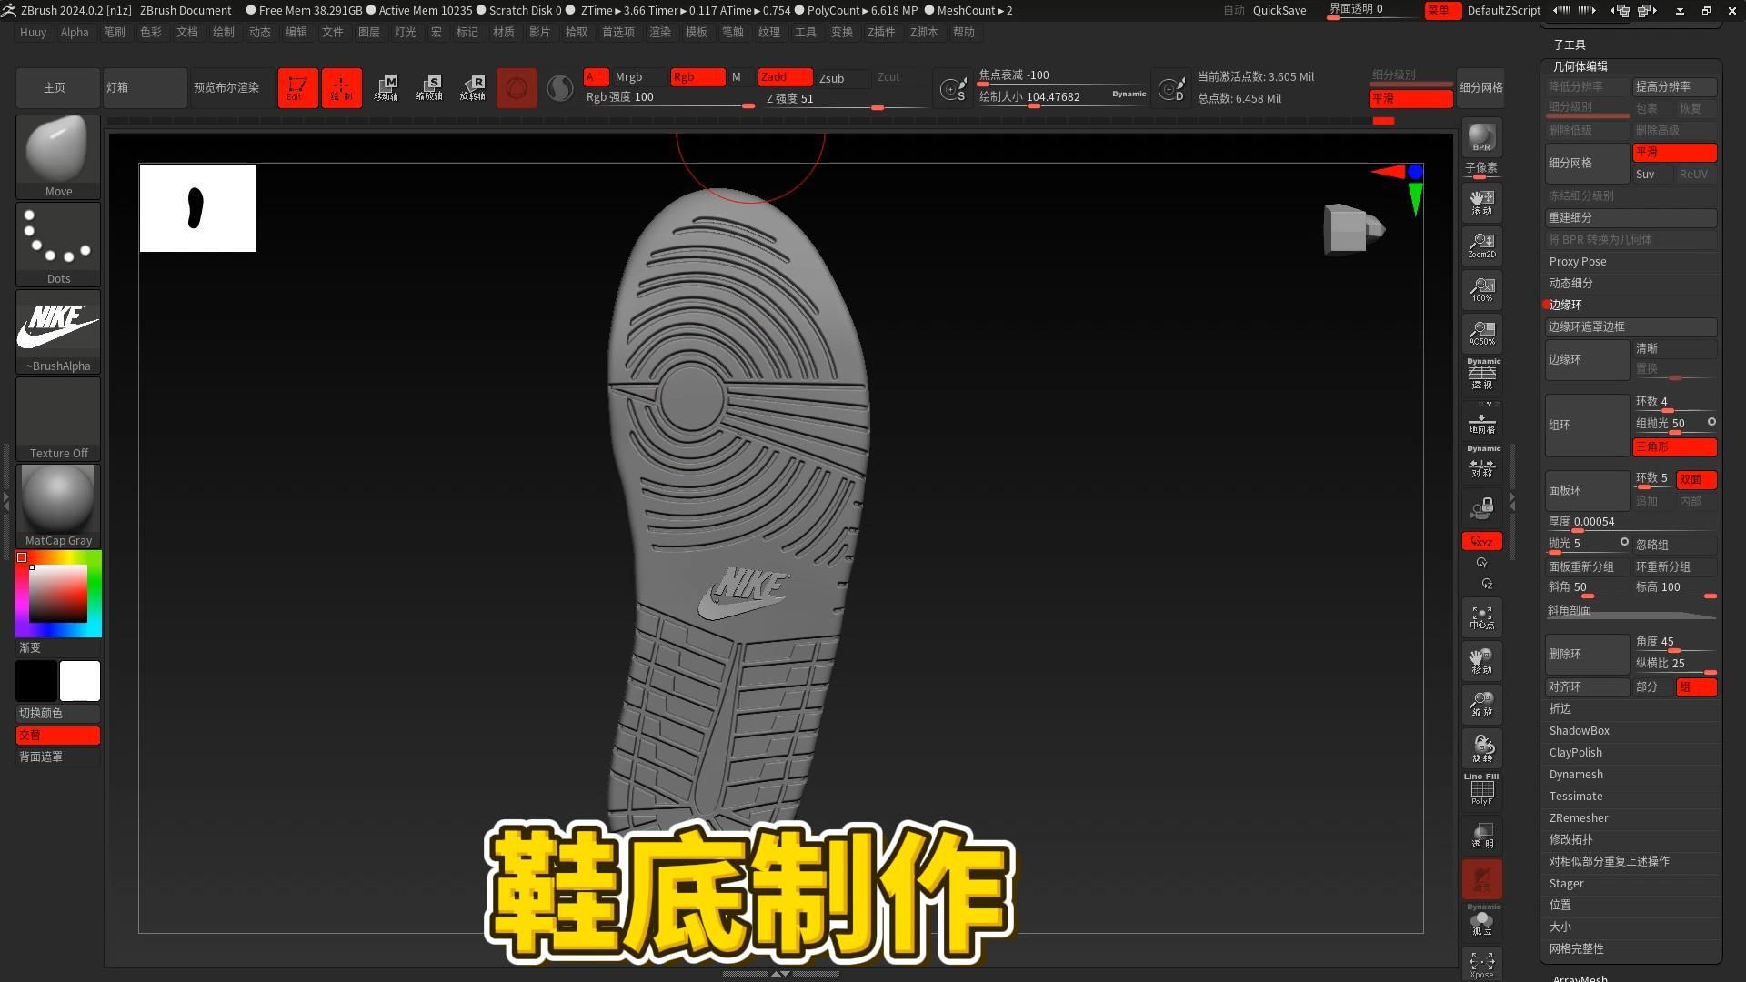Click the Zoom2D icon

1482,246
